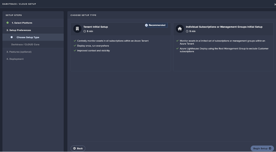Click the house icon for Individual Subscriptions setup
Image resolution: width=276 pixels, height=152 pixels.
180,29
